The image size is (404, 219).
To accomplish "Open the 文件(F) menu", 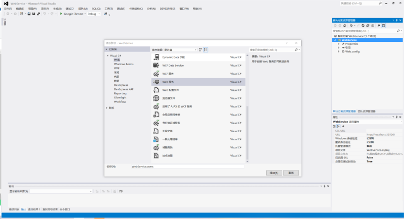I will [x=8, y=9].
